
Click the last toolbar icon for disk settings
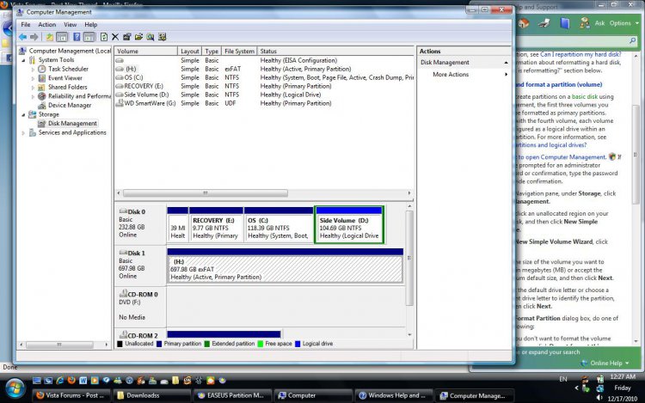pyautogui.click(x=163, y=37)
